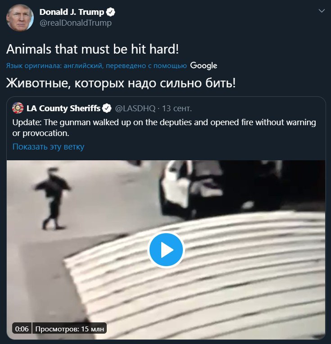Click the 0:06 video duration label
The height and width of the screenshot is (344, 331).
(22, 329)
